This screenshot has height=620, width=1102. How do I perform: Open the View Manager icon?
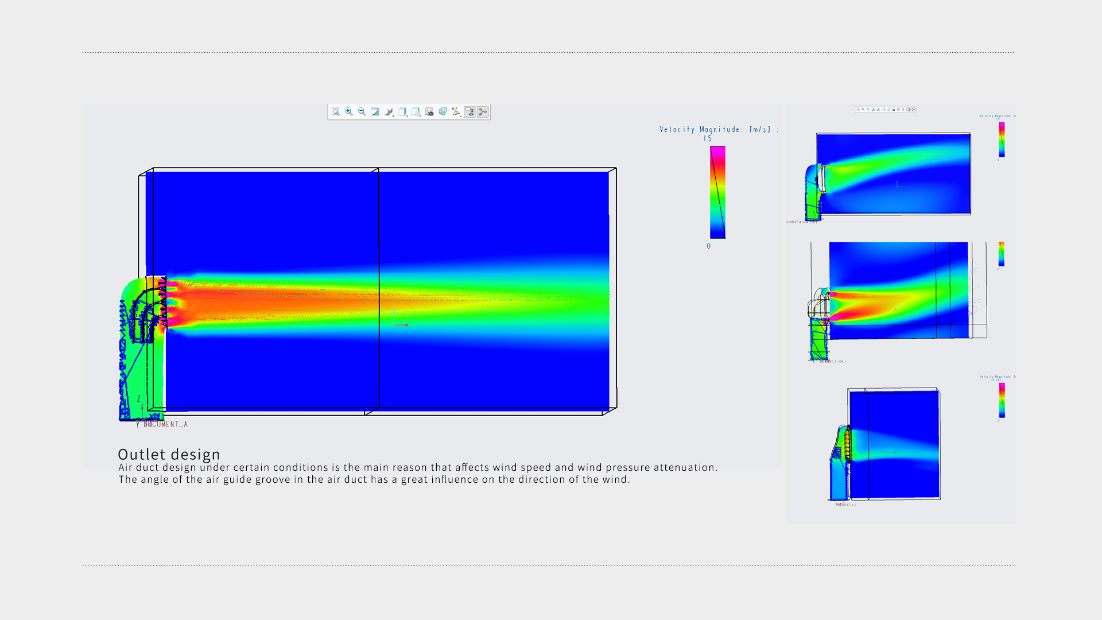(416, 112)
